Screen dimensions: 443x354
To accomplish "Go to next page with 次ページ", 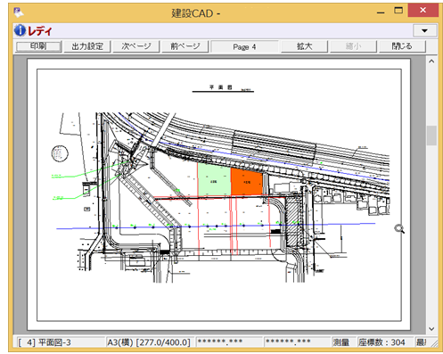I will click(136, 46).
